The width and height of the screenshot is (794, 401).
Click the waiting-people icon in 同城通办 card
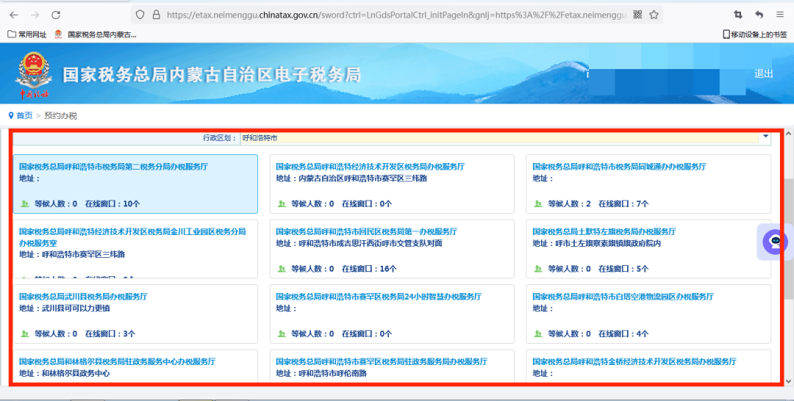click(x=538, y=203)
